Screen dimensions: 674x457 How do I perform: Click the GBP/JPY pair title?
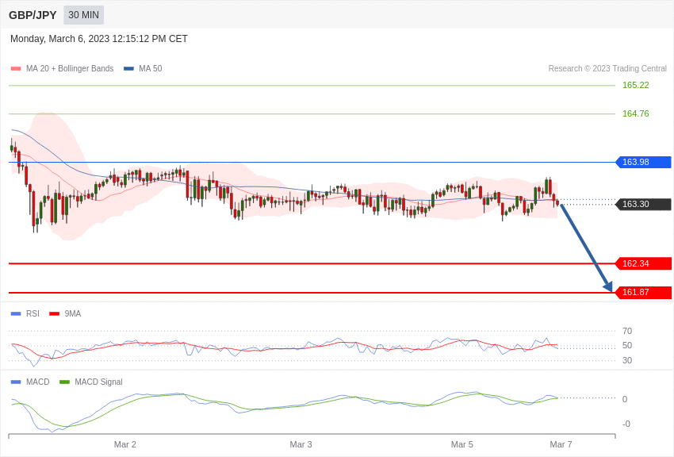tap(33, 15)
